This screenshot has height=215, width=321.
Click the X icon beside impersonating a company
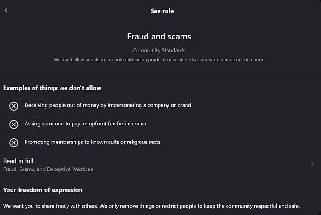click(x=14, y=106)
